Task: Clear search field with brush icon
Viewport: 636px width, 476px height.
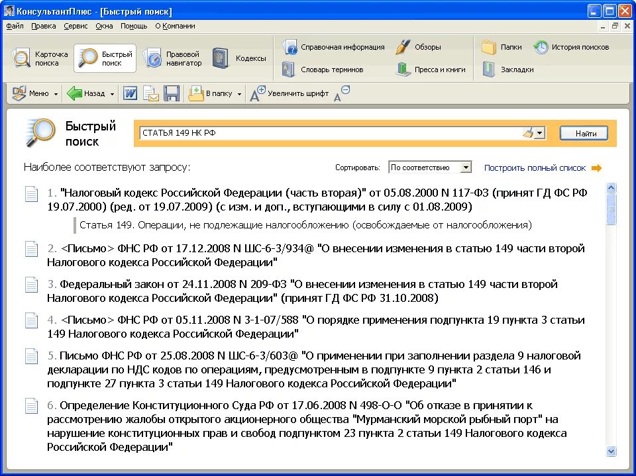Action: tap(528, 132)
